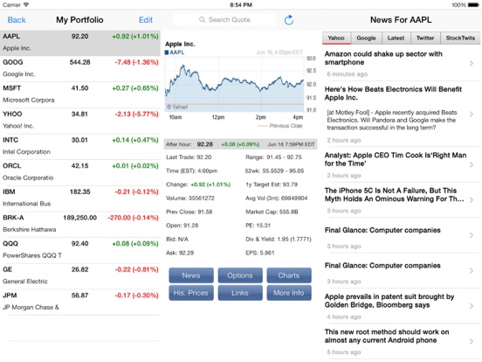Select the JPM row in portfolio
This screenshot has width=482, height=362.
(80, 302)
